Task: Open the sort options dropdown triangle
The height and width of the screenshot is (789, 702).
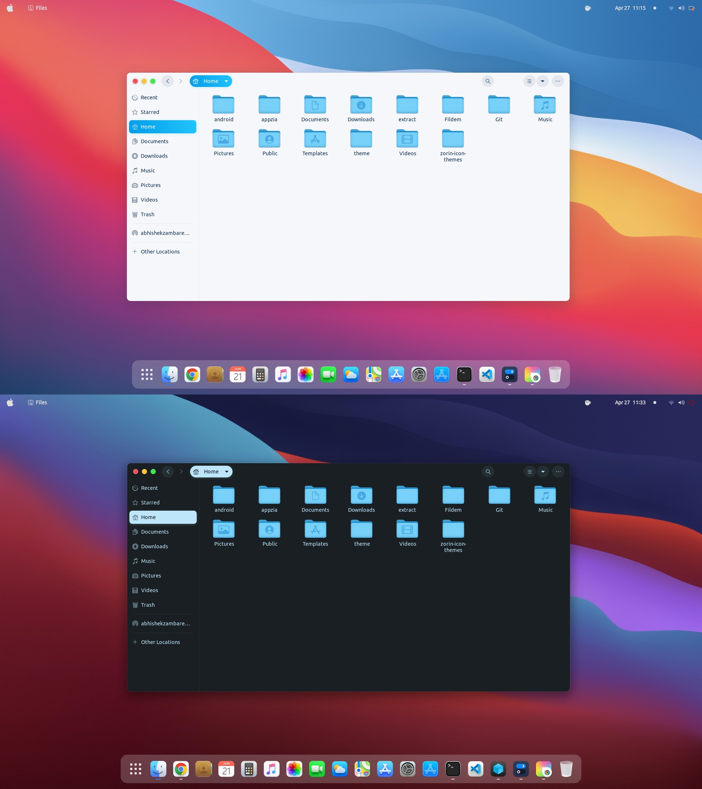Action: pos(543,81)
